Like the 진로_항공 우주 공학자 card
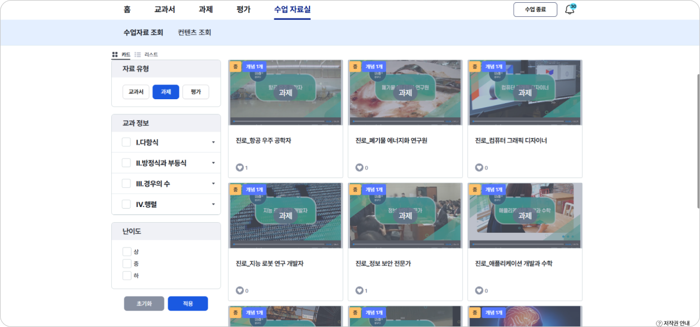 coord(239,167)
